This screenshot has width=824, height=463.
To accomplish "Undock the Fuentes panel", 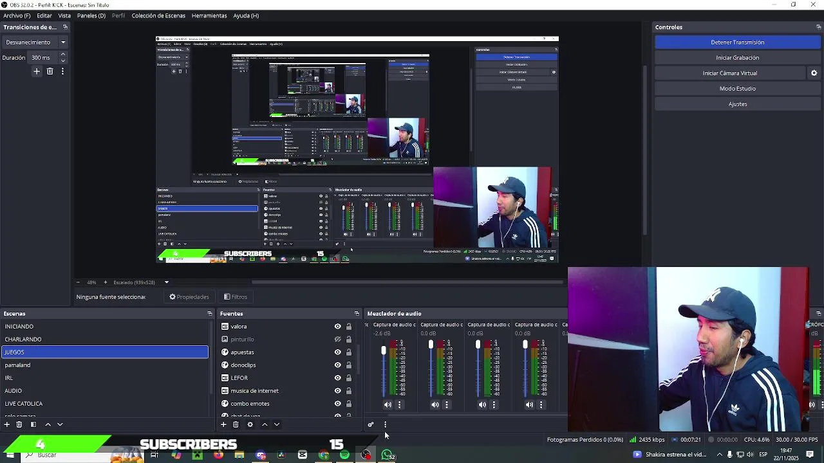I will pyautogui.click(x=357, y=314).
